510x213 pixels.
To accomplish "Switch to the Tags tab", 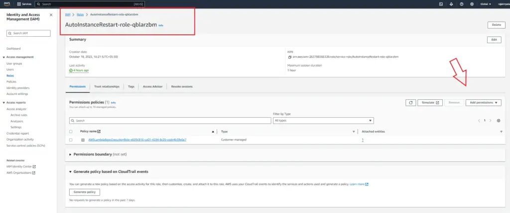I will point(131,86).
